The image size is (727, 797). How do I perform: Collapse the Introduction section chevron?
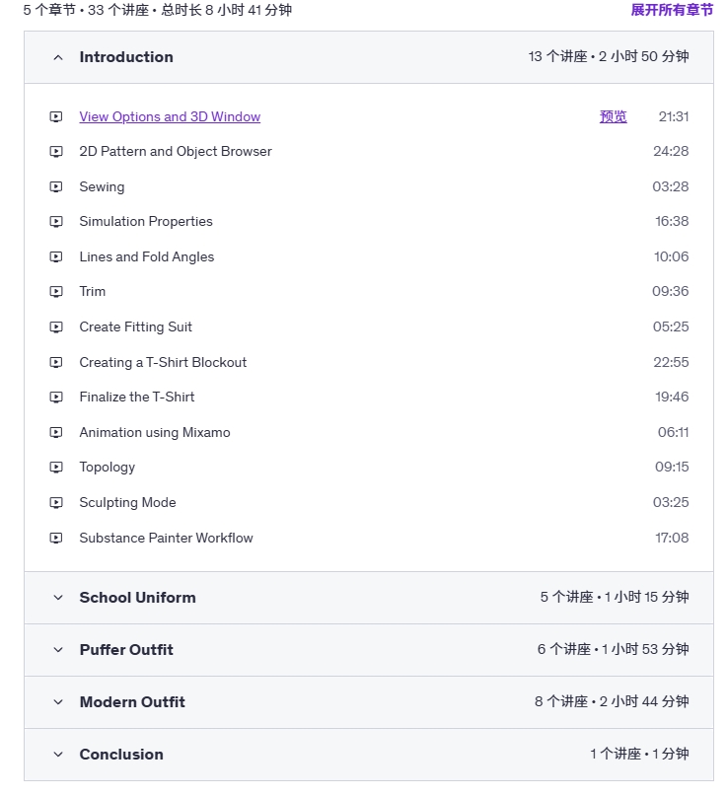[58, 57]
